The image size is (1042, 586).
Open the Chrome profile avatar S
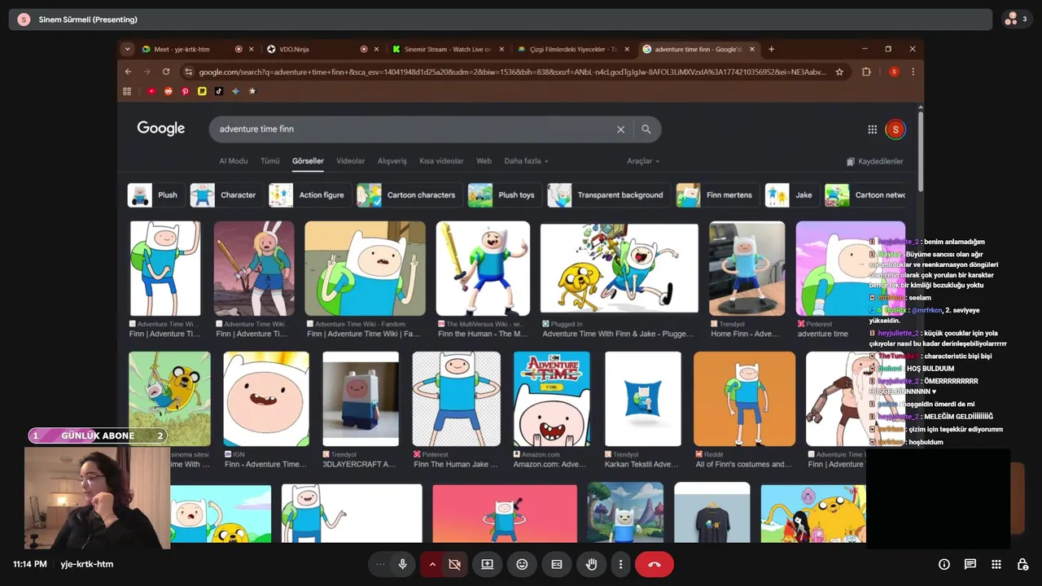pyautogui.click(x=894, y=72)
